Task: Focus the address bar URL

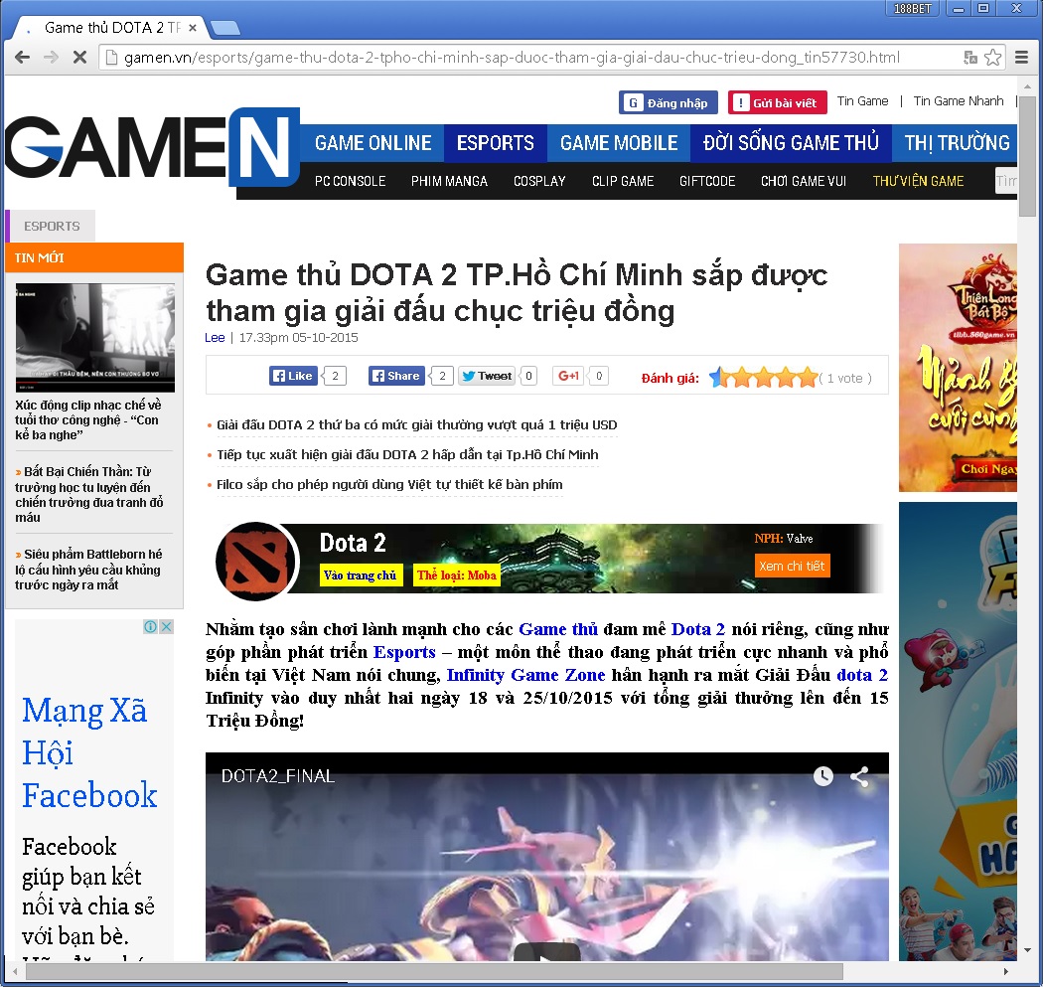Action: tap(511, 58)
